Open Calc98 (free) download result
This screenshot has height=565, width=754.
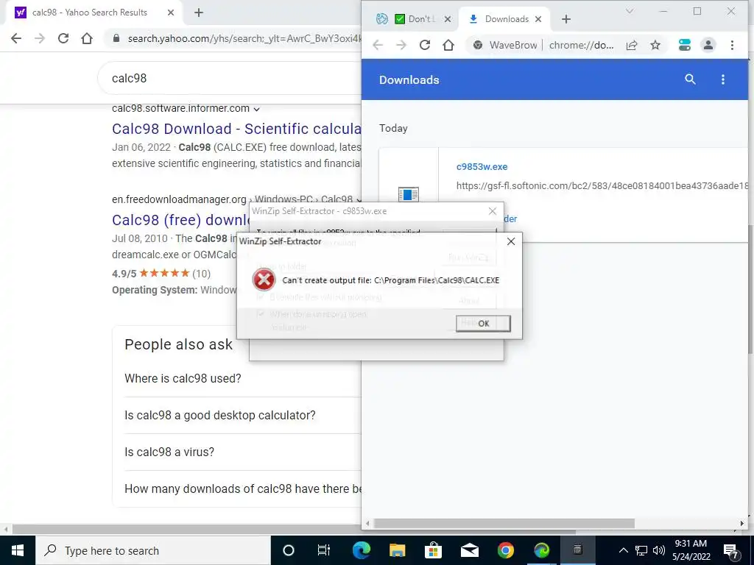[181, 219]
